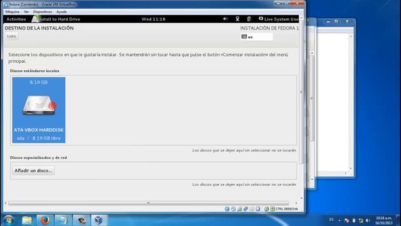Click the 'Discos estándares locales' heading
This screenshot has height=226, width=401.
(34, 71)
